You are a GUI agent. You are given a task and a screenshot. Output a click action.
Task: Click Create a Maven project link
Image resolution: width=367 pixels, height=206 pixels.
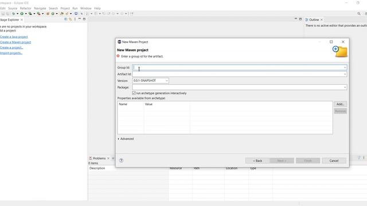tap(15, 42)
